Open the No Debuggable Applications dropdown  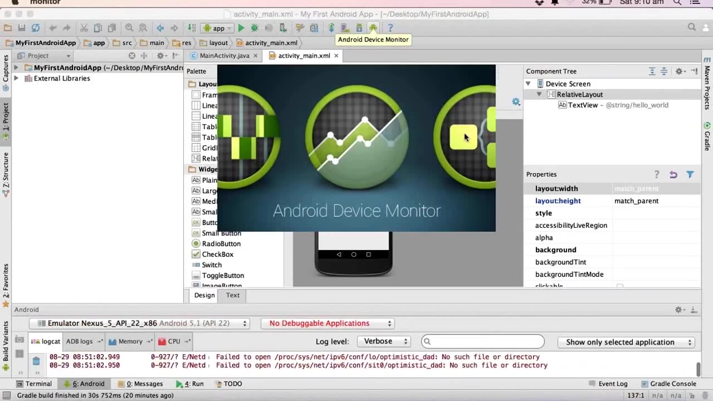tap(328, 324)
